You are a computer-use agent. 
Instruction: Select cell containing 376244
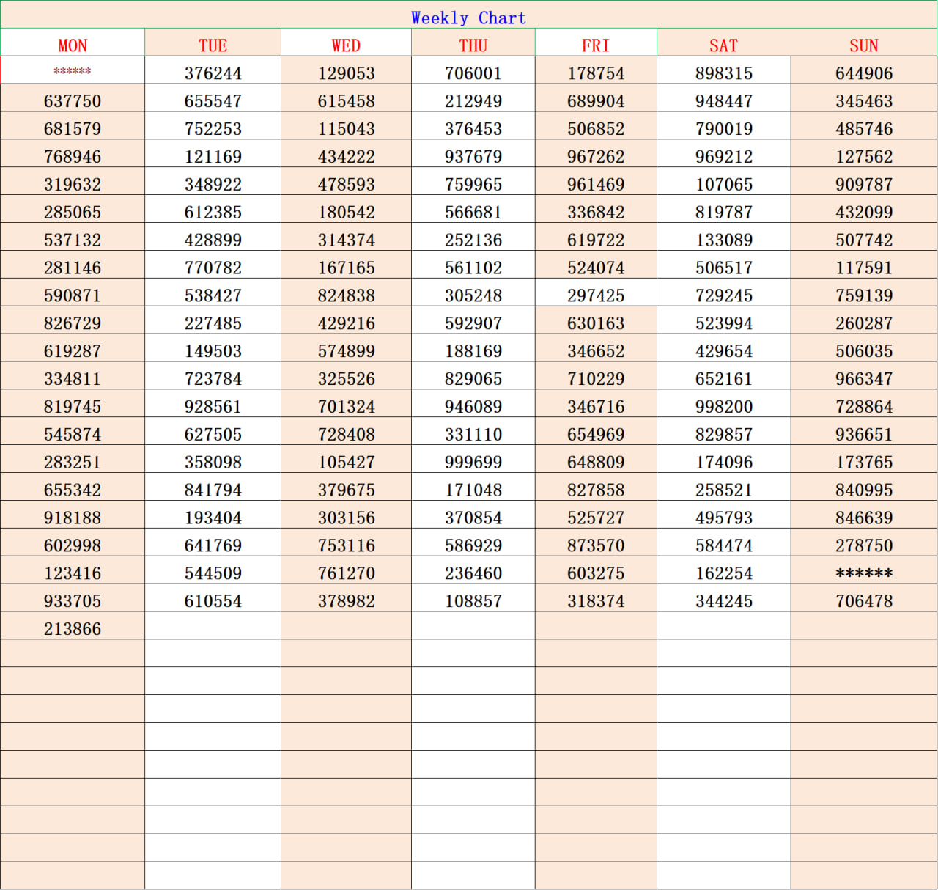[x=212, y=73]
